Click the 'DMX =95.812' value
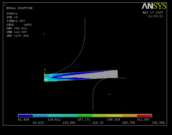 17,28
